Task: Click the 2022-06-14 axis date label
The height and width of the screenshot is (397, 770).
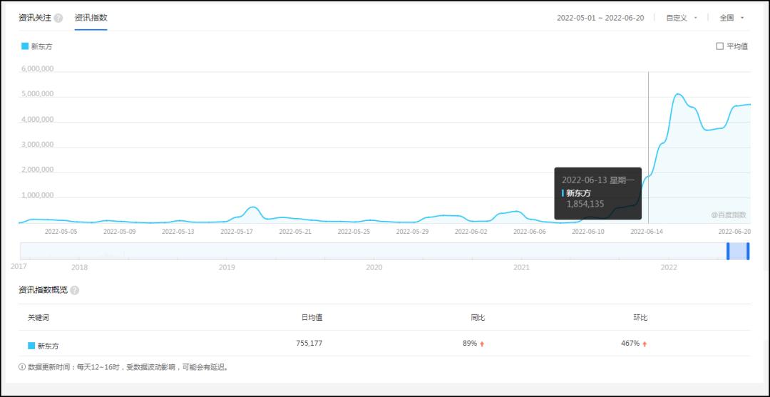Action: pyautogui.click(x=647, y=231)
